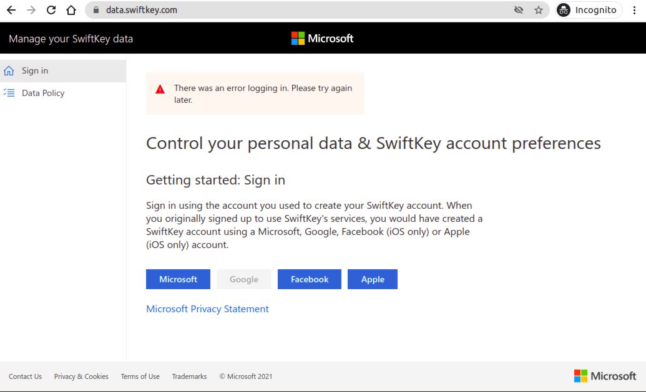Click the 'Control your personal data' heading
This screenshot has width=646, height=392.
[373, 143]
